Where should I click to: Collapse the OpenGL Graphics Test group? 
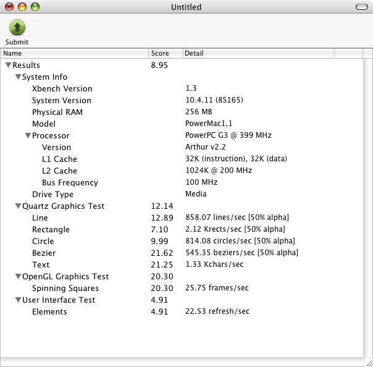pos(18,277)
